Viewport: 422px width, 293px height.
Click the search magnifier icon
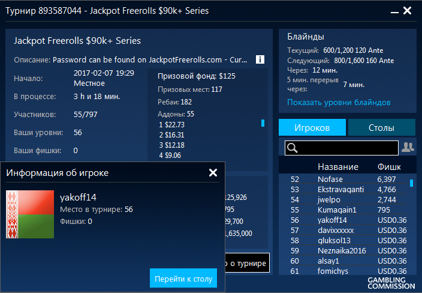293,148
